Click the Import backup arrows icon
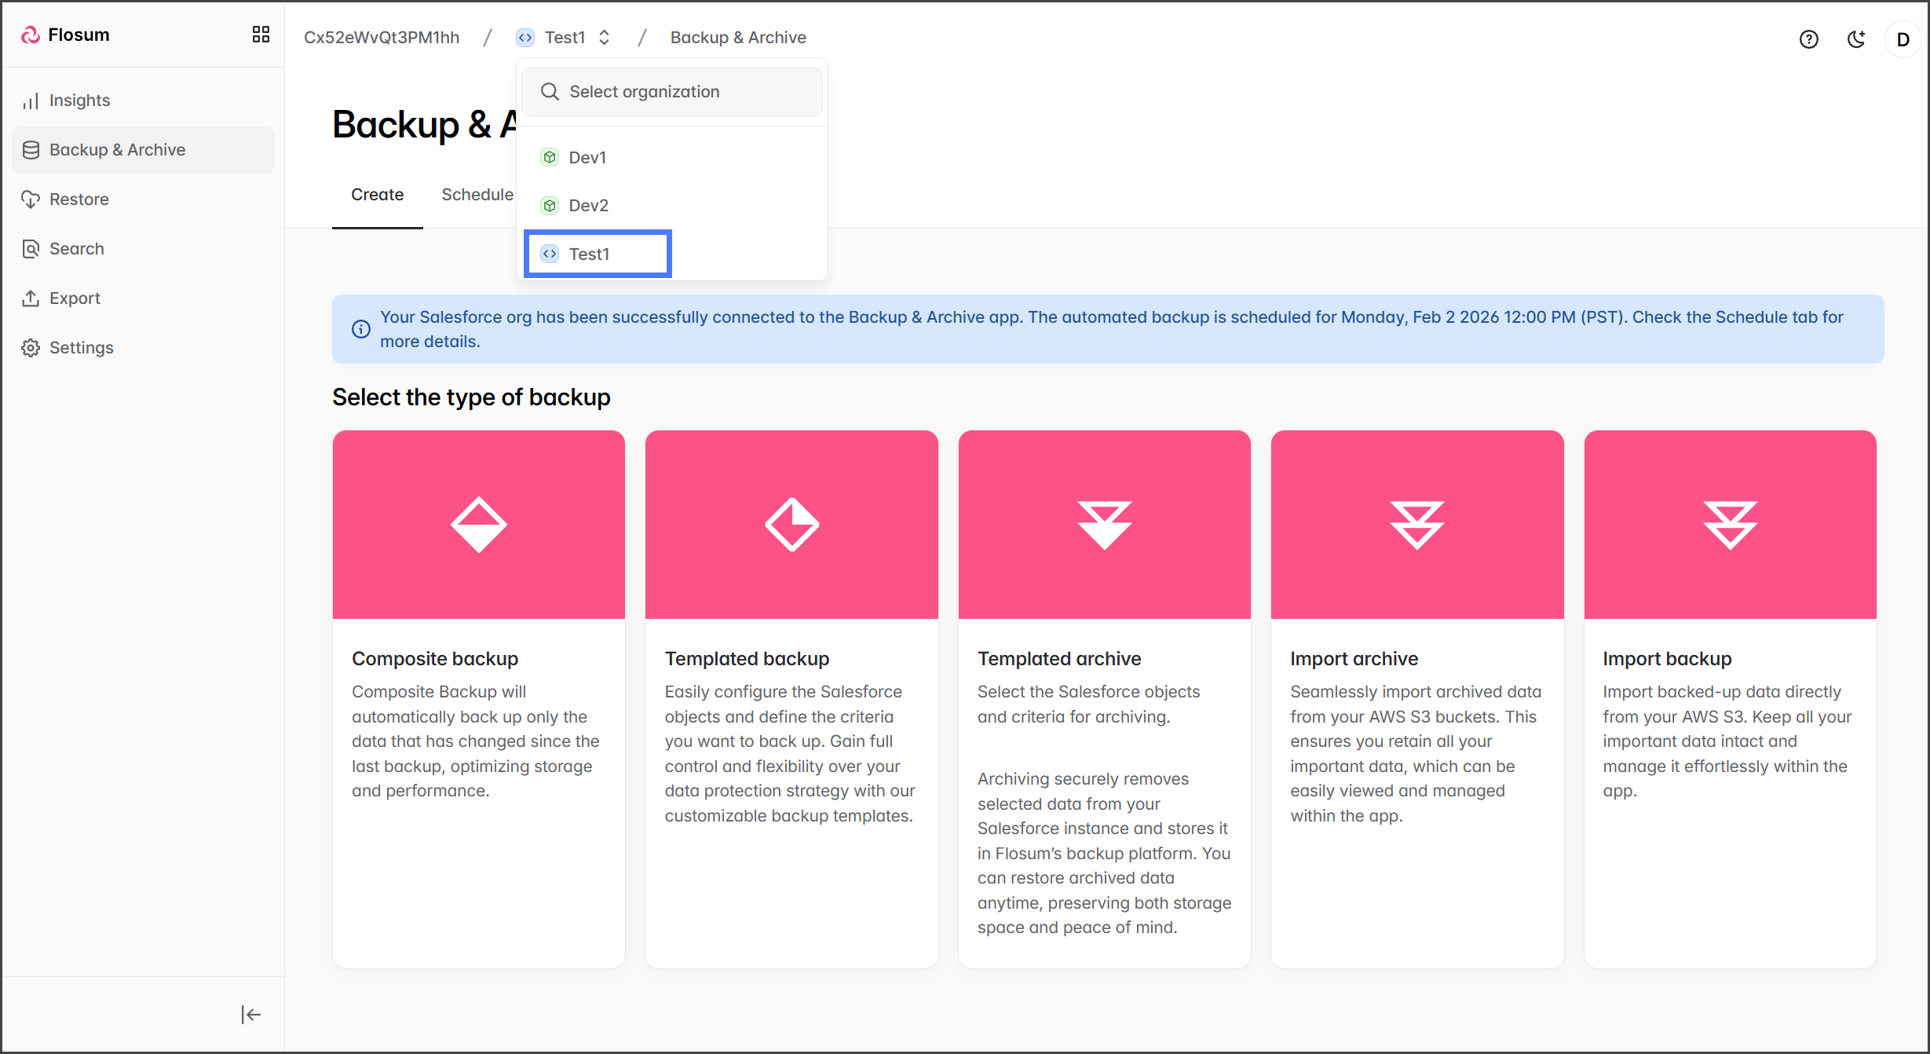The width and height of the screenshot is (1930, 1054). click(x=1730, y=524)
